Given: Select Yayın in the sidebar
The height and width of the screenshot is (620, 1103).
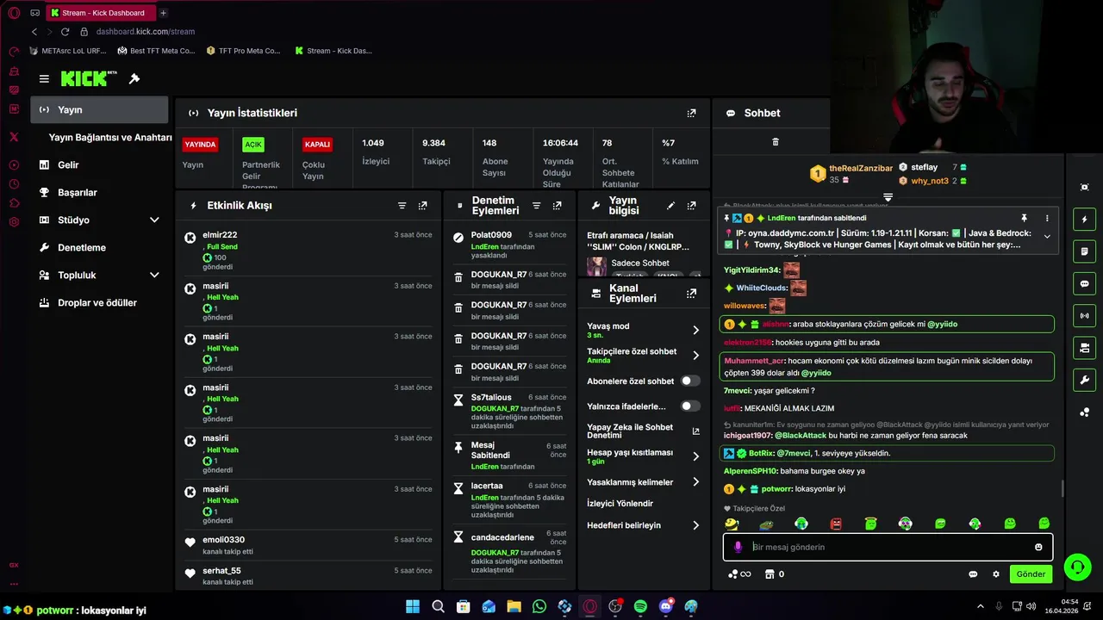Looking at the screenshot, I should coord(99,109).
